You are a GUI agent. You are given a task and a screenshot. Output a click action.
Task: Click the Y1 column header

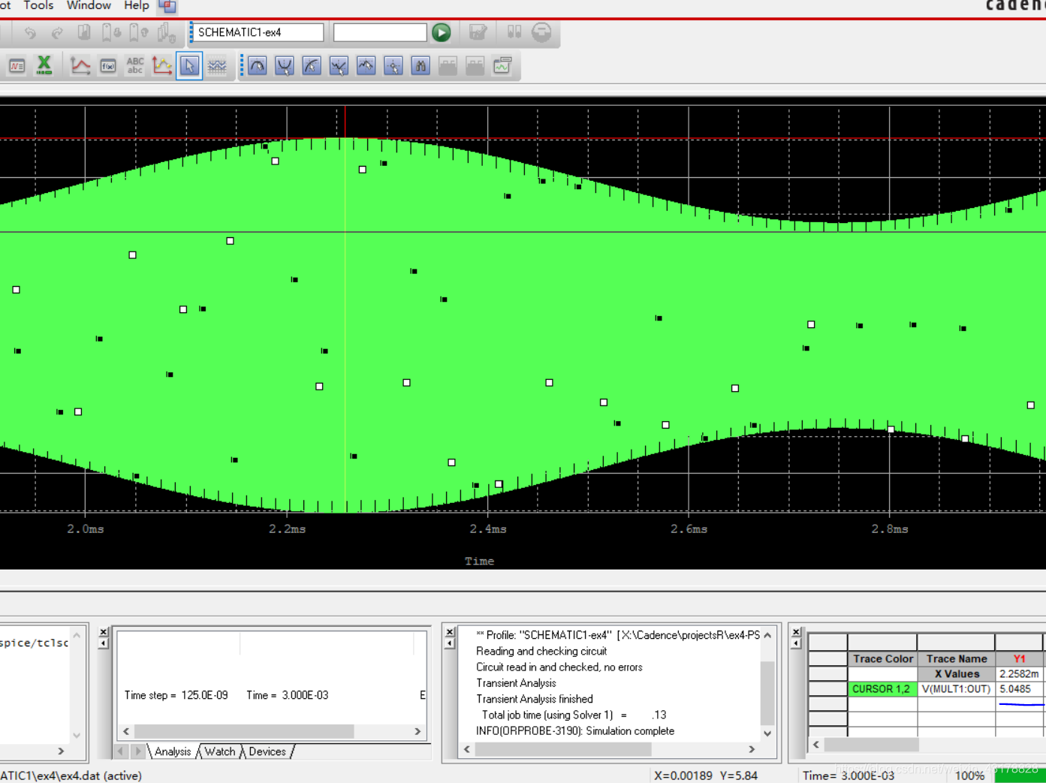click(x=1019, y=659)
